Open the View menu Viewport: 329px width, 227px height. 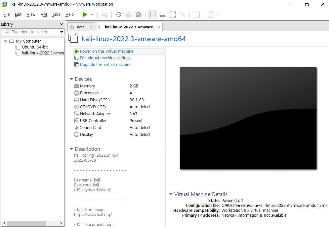pos(31,15)
